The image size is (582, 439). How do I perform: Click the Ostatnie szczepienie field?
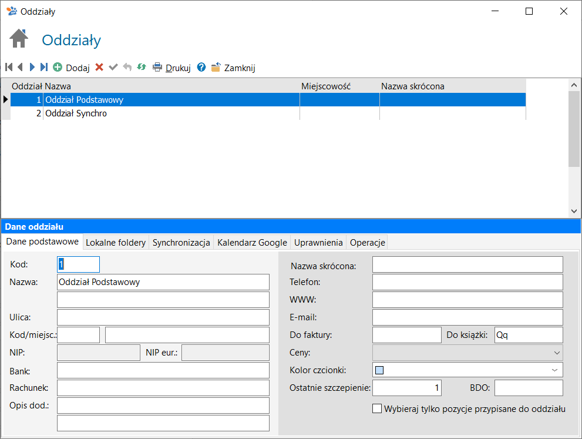(407, 388)
